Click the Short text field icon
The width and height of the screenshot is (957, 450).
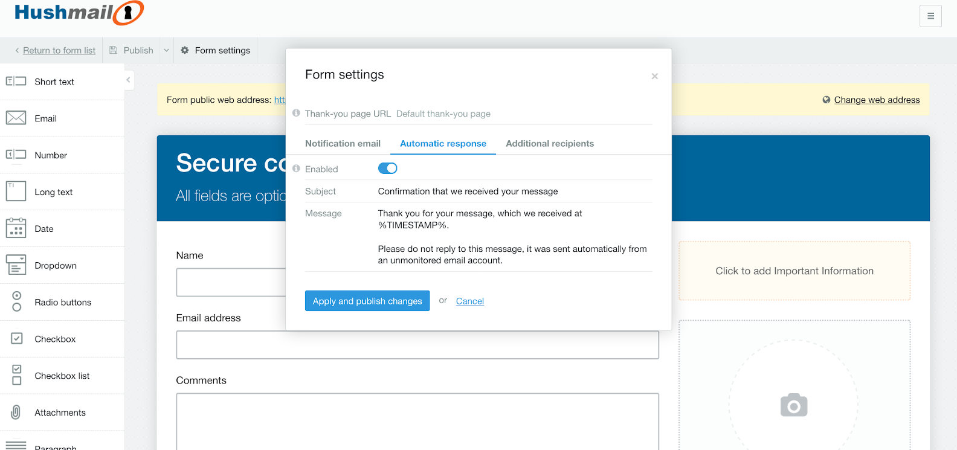(16, 82)
